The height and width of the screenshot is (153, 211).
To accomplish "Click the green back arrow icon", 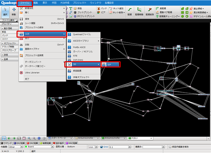I will 9,138.
